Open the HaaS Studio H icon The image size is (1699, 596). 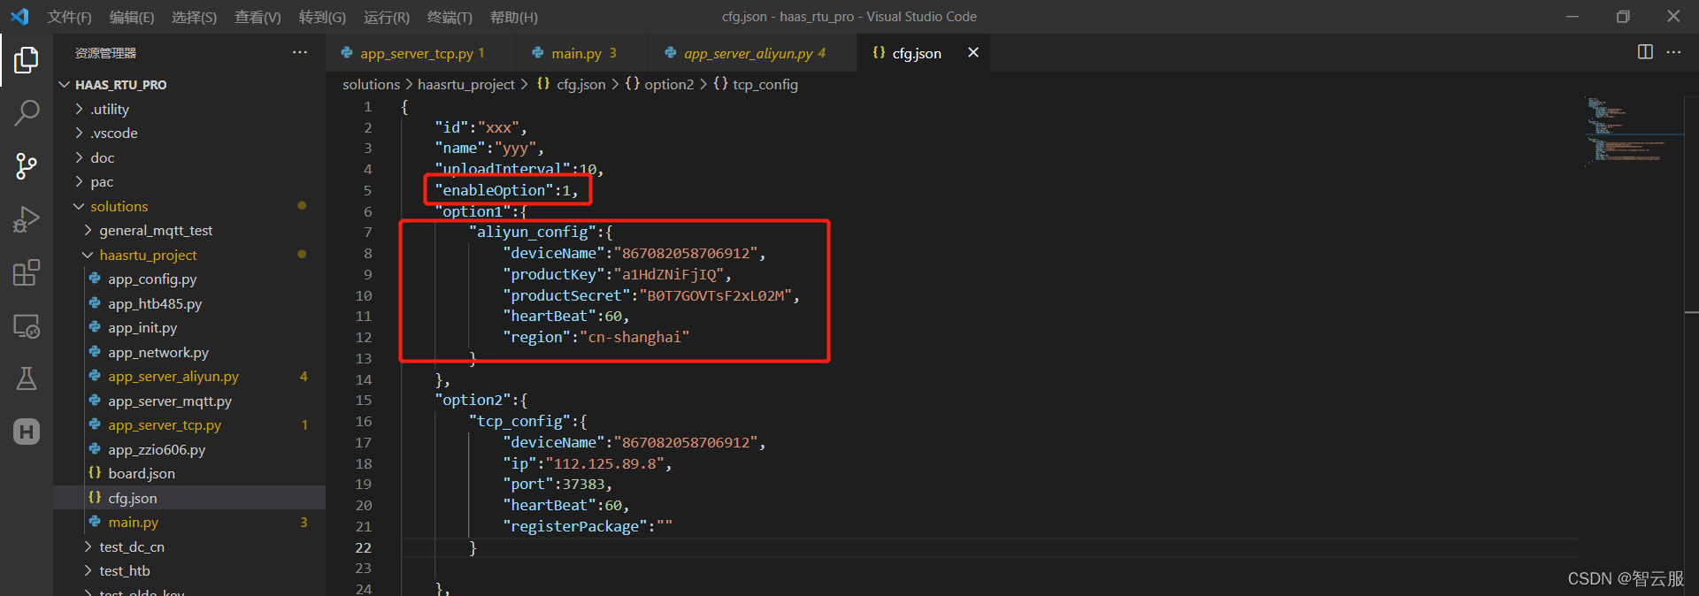point(27,432)
